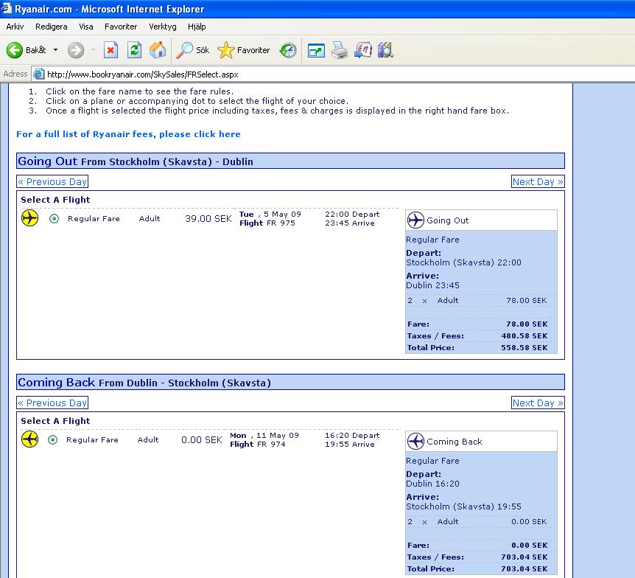Open the Forward history dropdown arrow
The image size is (635, 578).
(93, 50)
